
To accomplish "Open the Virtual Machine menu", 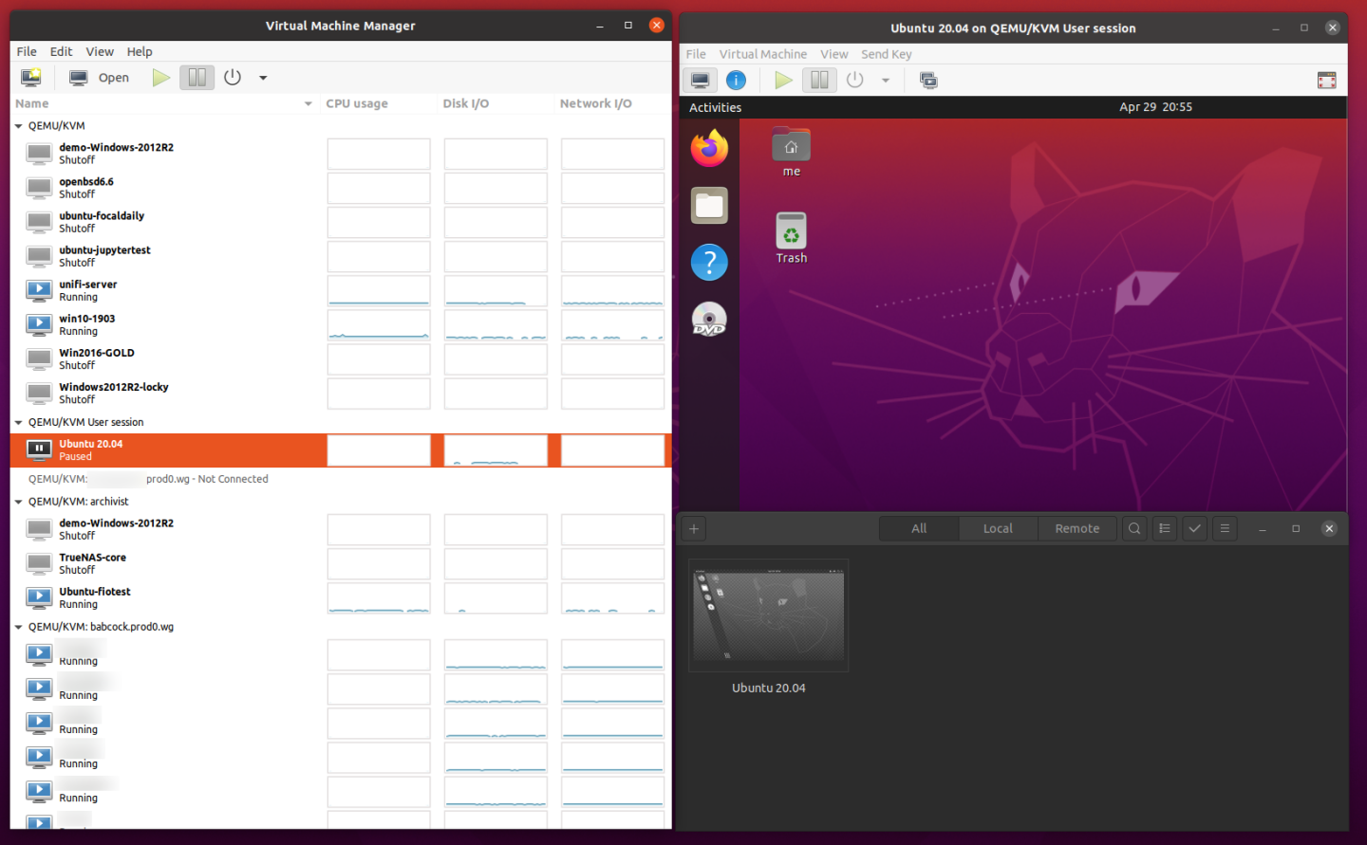I will [762, 54].
